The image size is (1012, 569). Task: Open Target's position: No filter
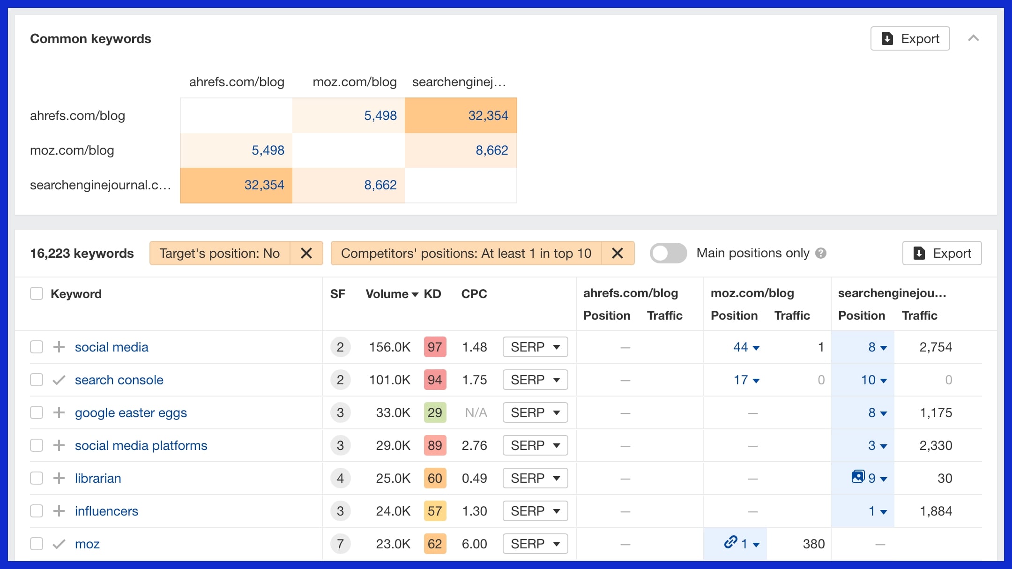tap(220, 253)
